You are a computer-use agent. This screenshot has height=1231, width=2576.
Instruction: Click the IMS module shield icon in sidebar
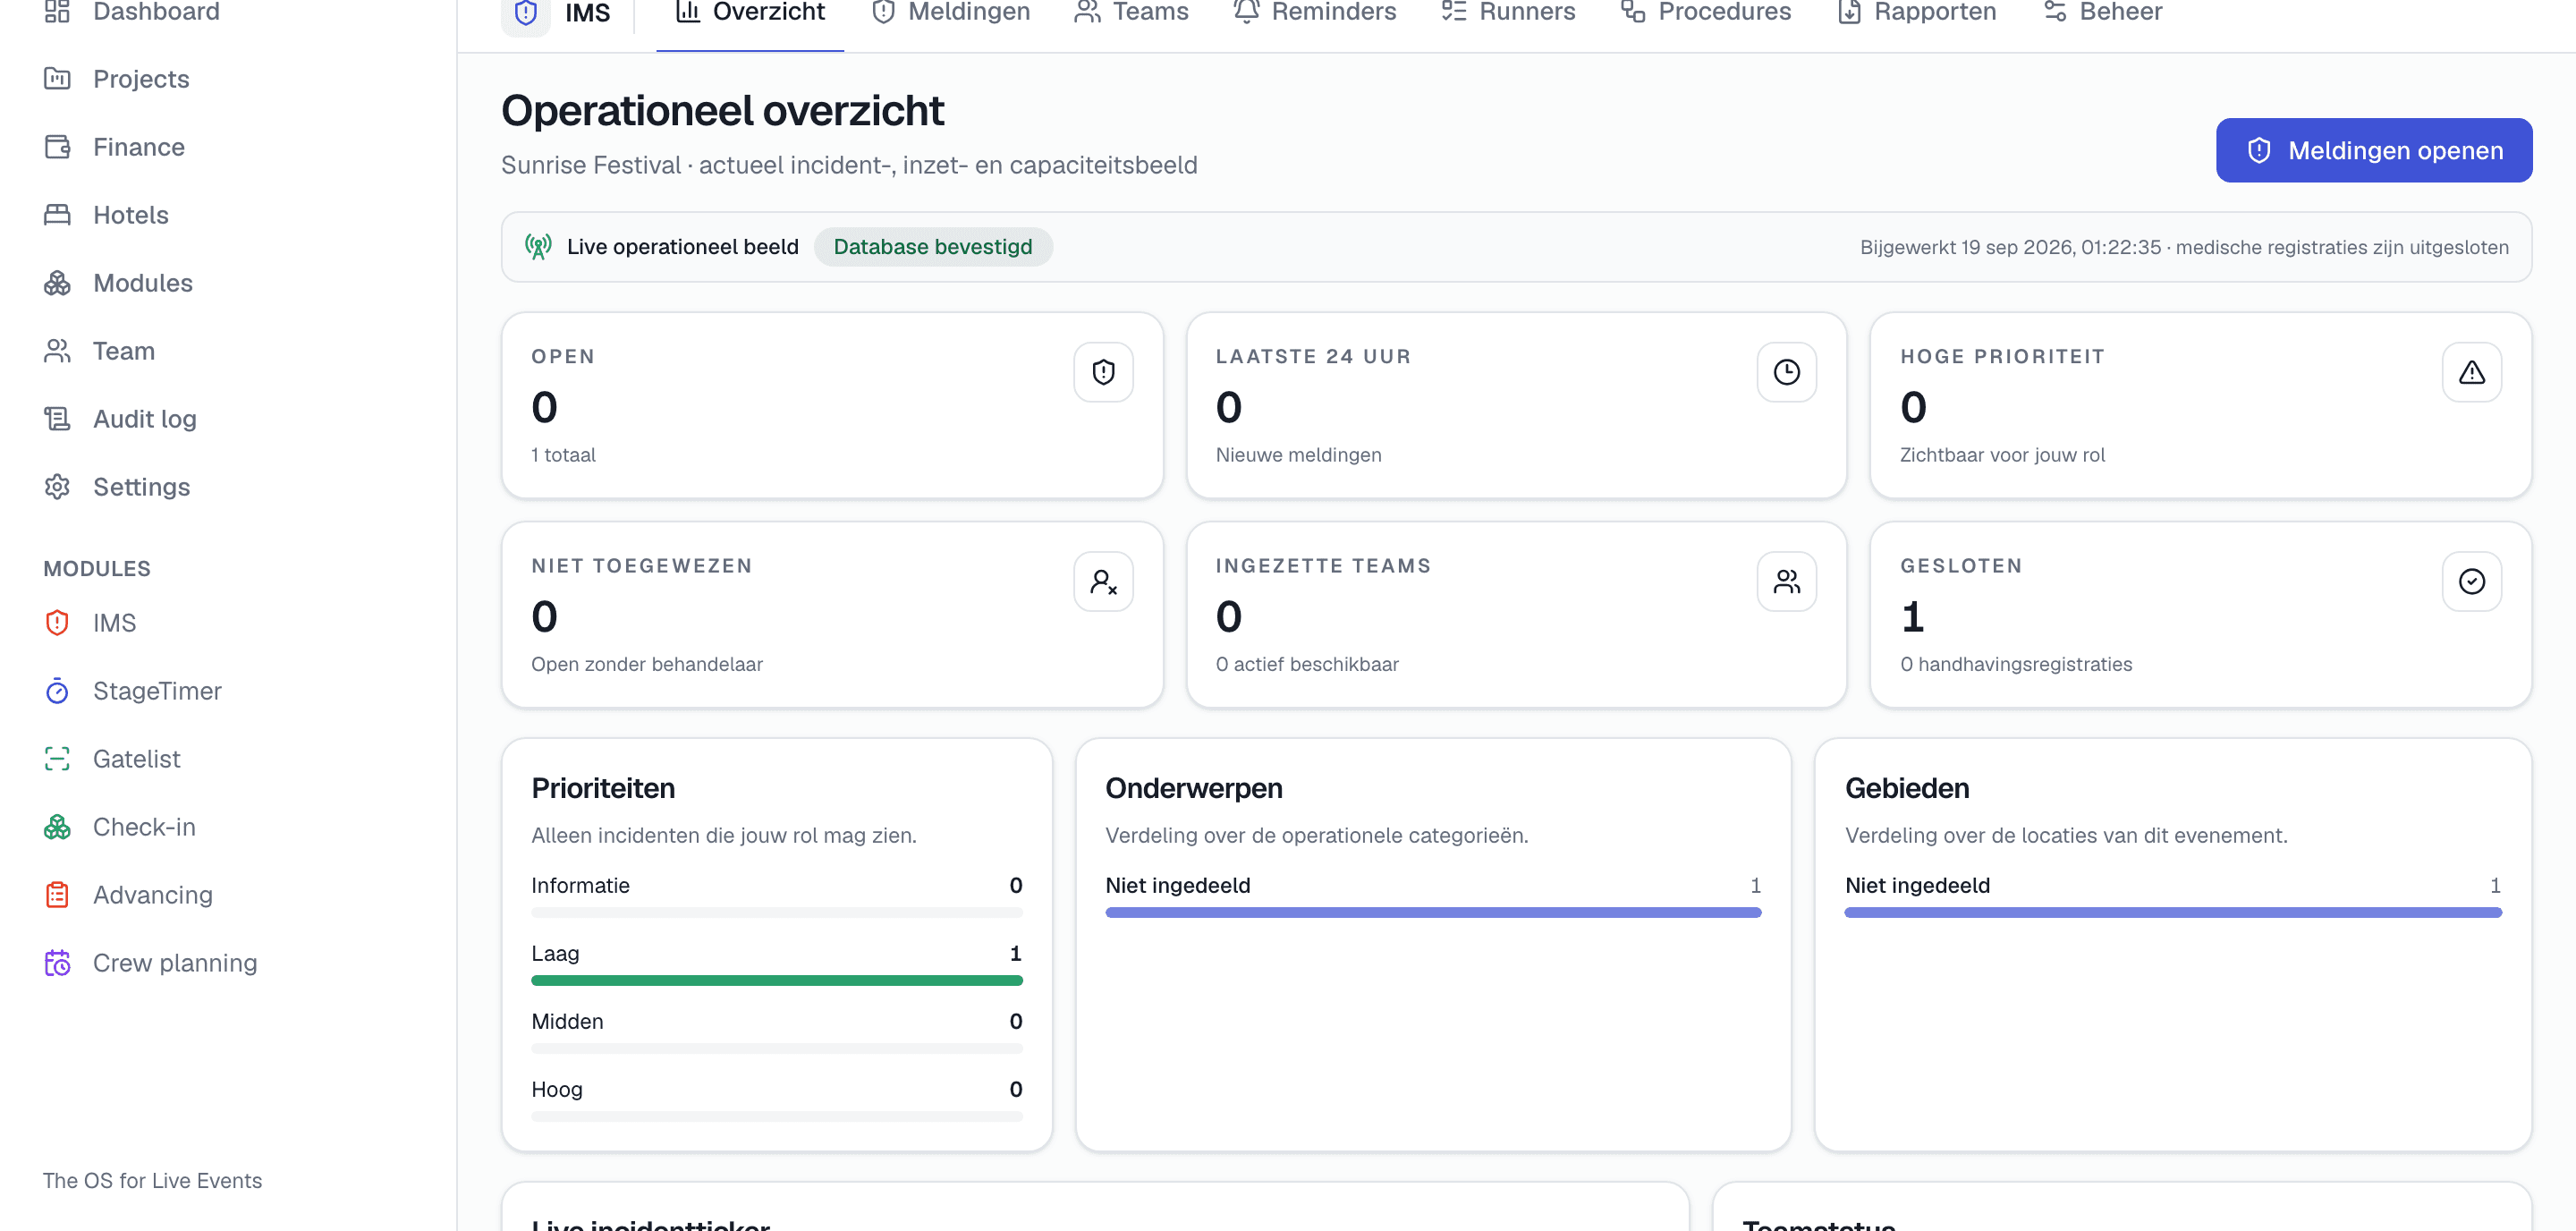tap(57, 622)
